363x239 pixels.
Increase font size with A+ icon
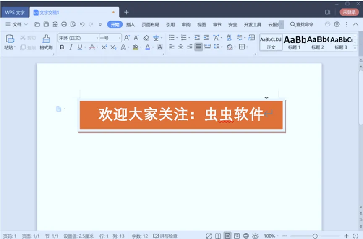pos(127,38)
